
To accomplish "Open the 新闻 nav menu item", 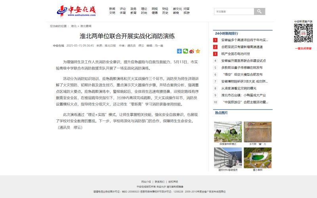I will pyautogui.click(x=112, y=9).
